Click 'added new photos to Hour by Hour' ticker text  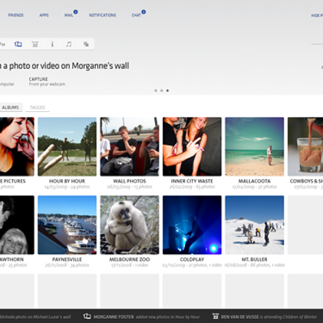click(x=167, y=317)
